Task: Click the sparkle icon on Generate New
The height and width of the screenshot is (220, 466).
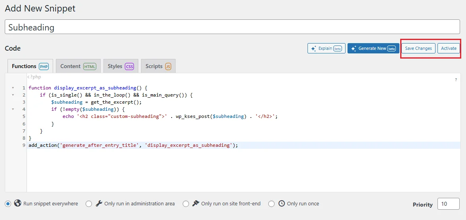Action: (353, 48)
